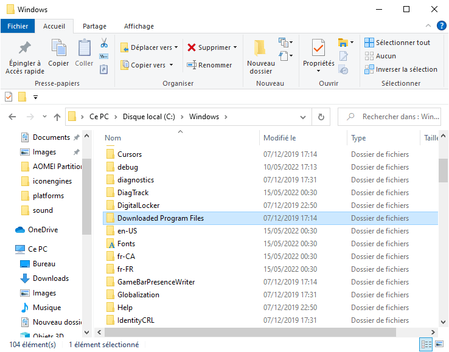Sort by the Type column header
The image size is (449, 352).
click(384, 138)
